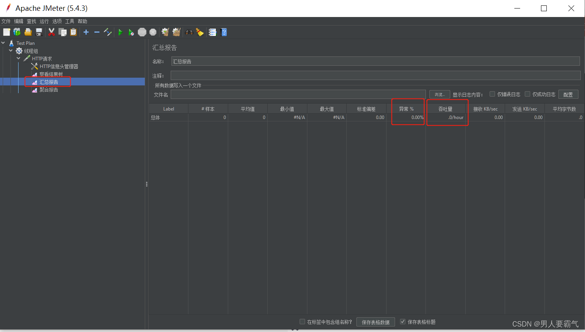Stop the test with stop sign icon
Image resolution: width=585 pixels, height=332 pixels.
[x=142, y=32]
